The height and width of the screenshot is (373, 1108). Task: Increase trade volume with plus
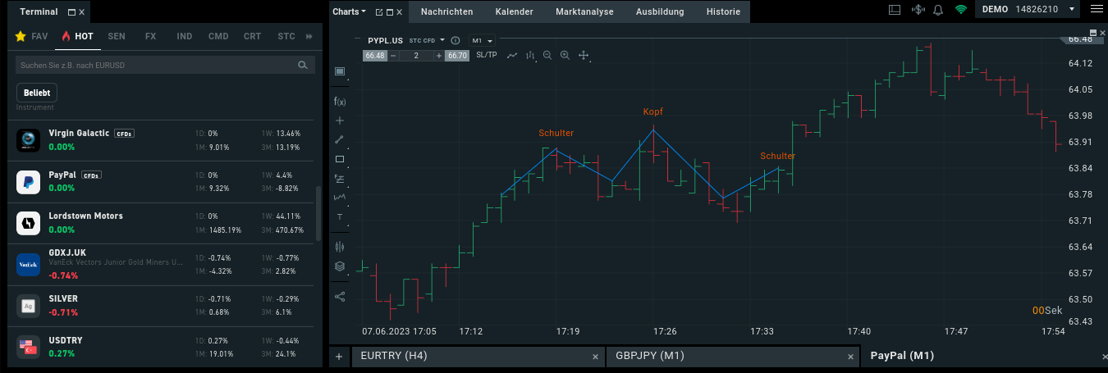[440, 56]
